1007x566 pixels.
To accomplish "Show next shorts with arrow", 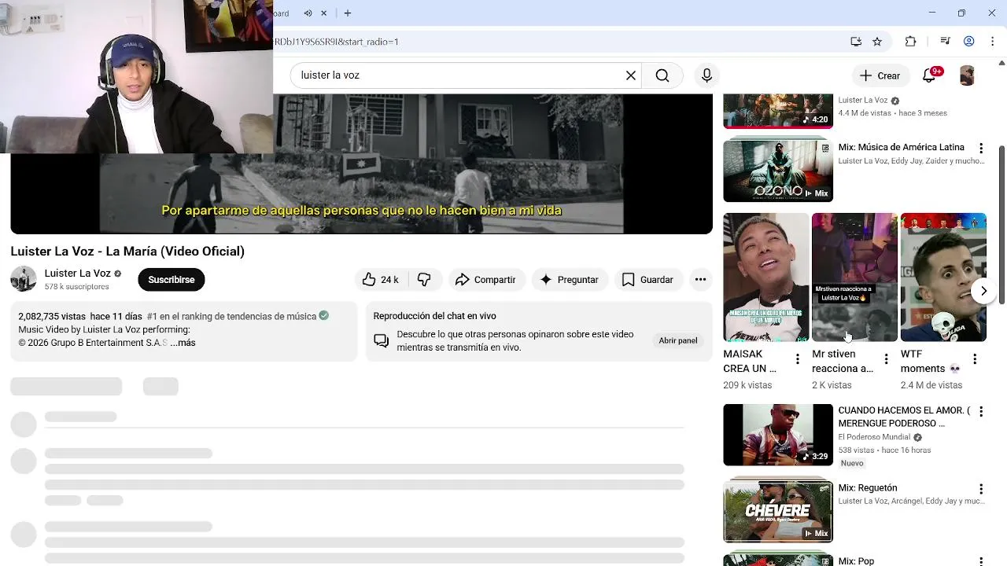I will [x=983, y=291].
